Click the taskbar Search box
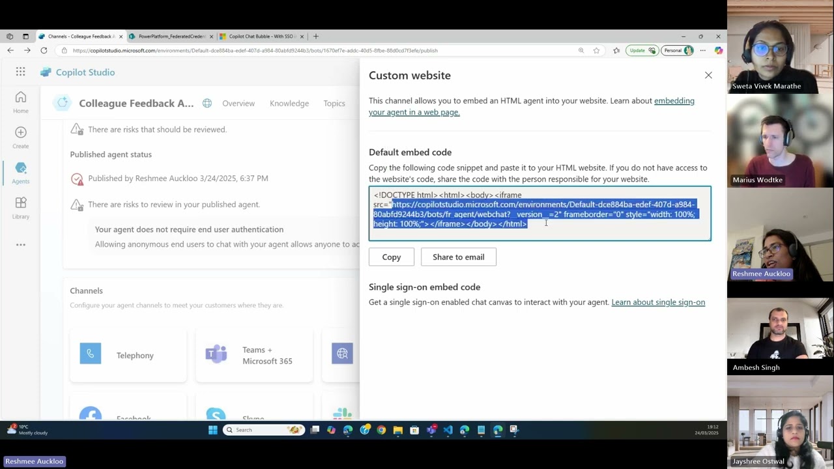 [263, 430]
